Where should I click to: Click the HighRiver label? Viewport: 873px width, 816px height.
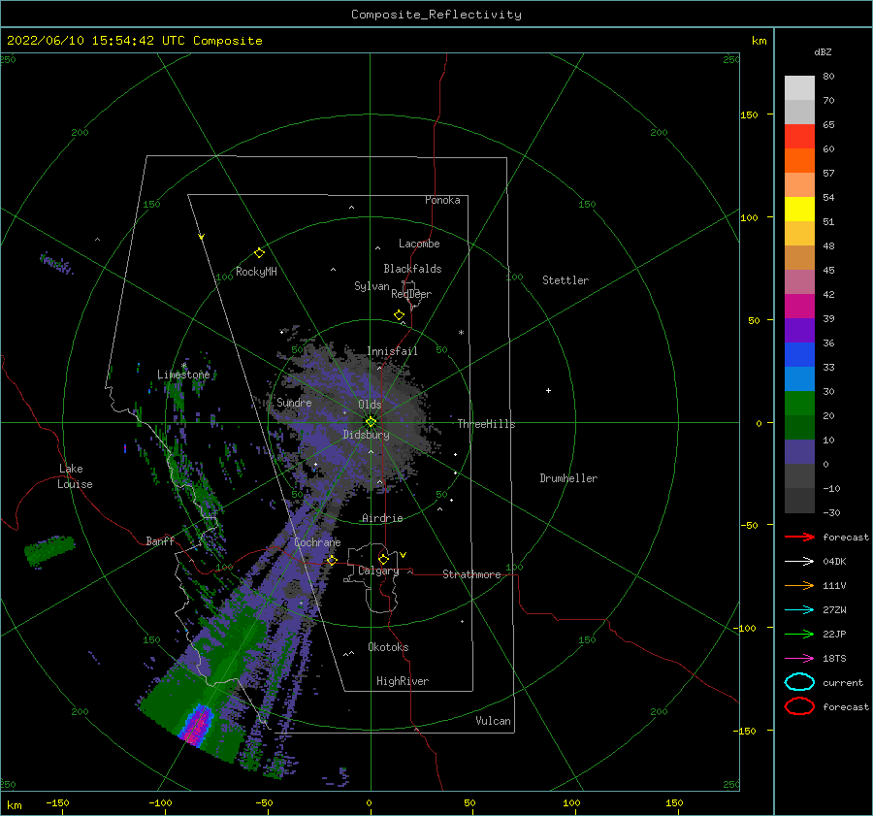point(403,681)
